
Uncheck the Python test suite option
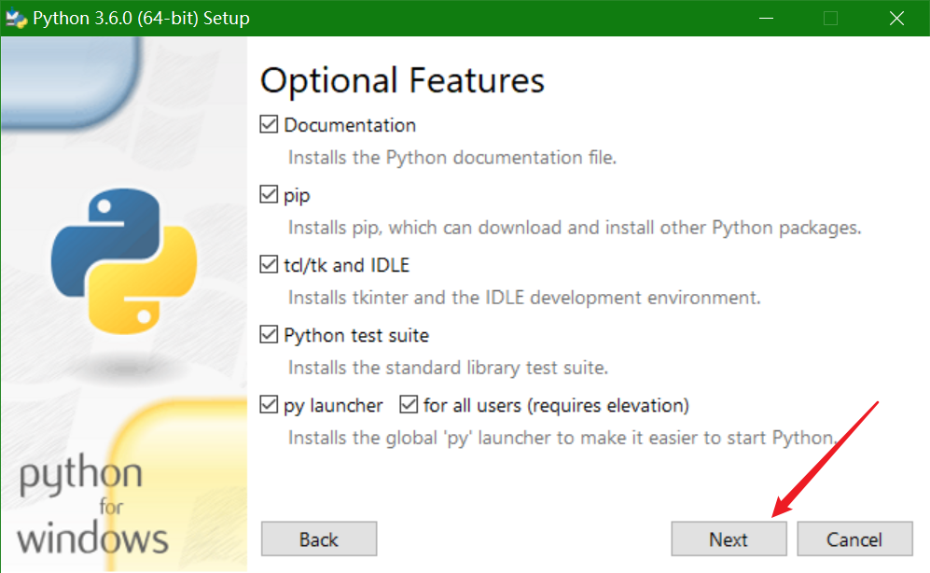coord(270,335)
